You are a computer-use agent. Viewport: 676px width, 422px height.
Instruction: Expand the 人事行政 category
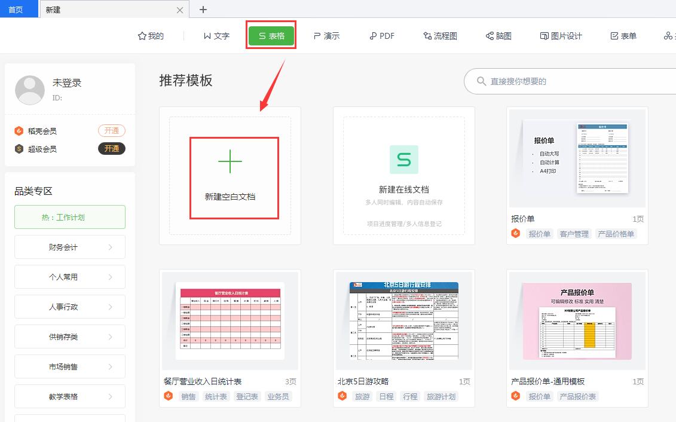[x=69, y=307]
